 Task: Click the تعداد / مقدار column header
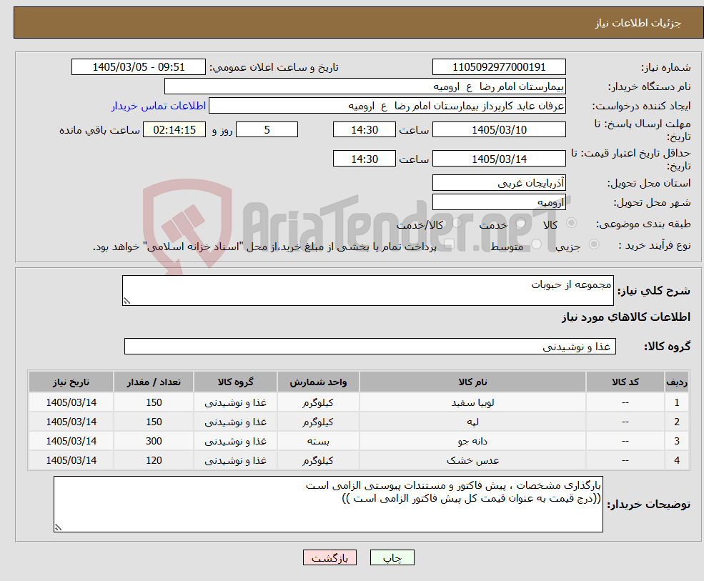[154, 382]
